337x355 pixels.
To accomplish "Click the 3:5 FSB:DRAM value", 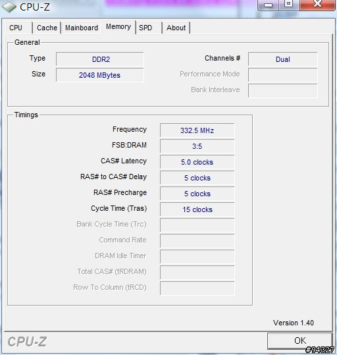I will pyautogui.click(x=197, y=146).
